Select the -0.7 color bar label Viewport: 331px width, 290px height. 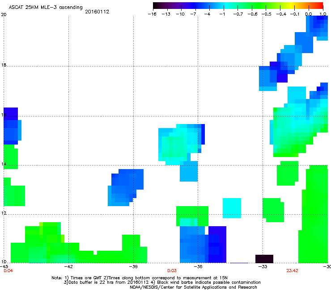(x=238, y=14)
